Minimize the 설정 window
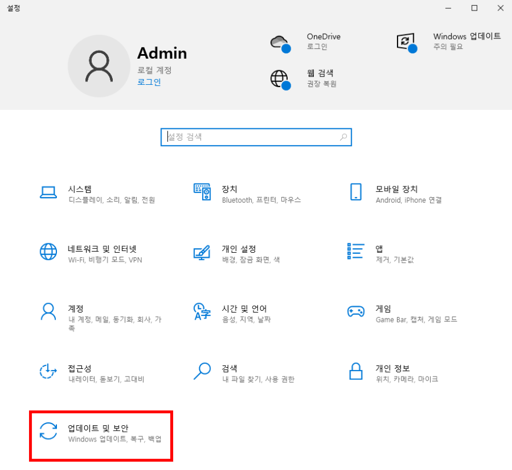The width and height of the screenshot is (512, 470). [448, 8]
